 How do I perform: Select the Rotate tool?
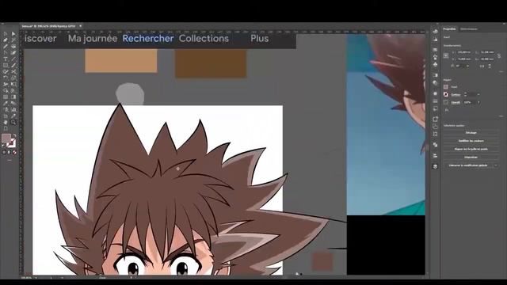[6, 78]
